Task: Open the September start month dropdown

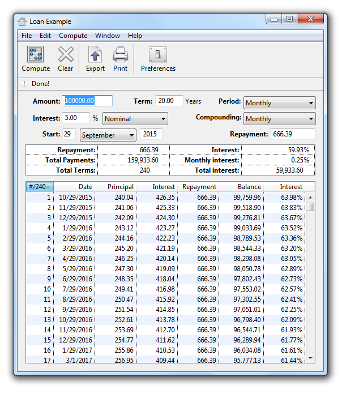Action: (108, 135)
